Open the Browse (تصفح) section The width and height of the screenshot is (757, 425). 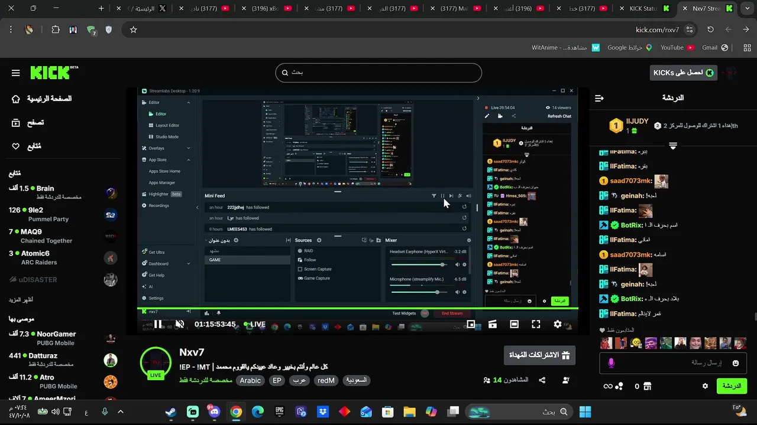[28, 123]
